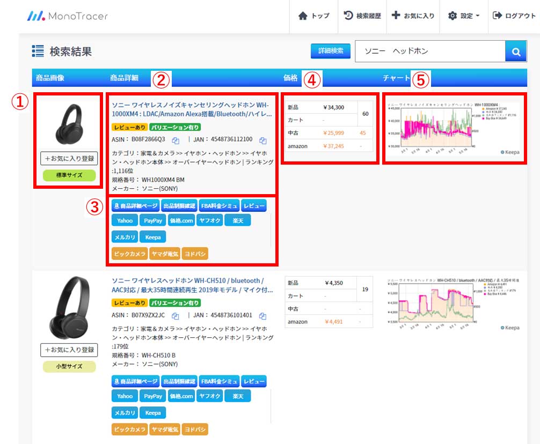Open レビュー button for WH-1000XM4
The height and width of the screenshot is (444, 540).
click(254, 206)
